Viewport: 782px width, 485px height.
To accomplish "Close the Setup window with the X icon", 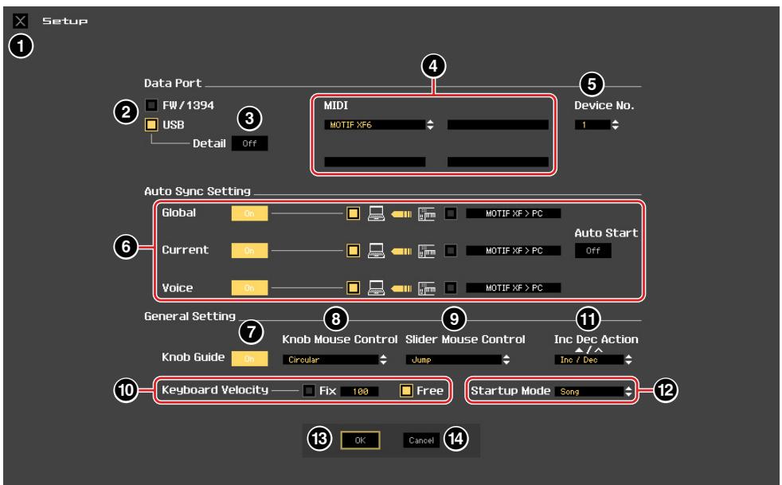I will tap(21, 21).
